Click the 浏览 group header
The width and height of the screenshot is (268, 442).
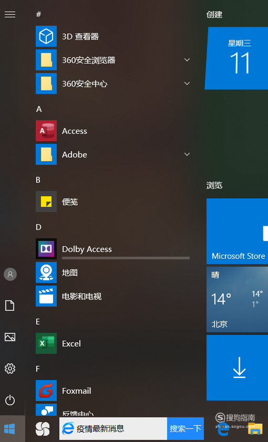coord(214,185)
